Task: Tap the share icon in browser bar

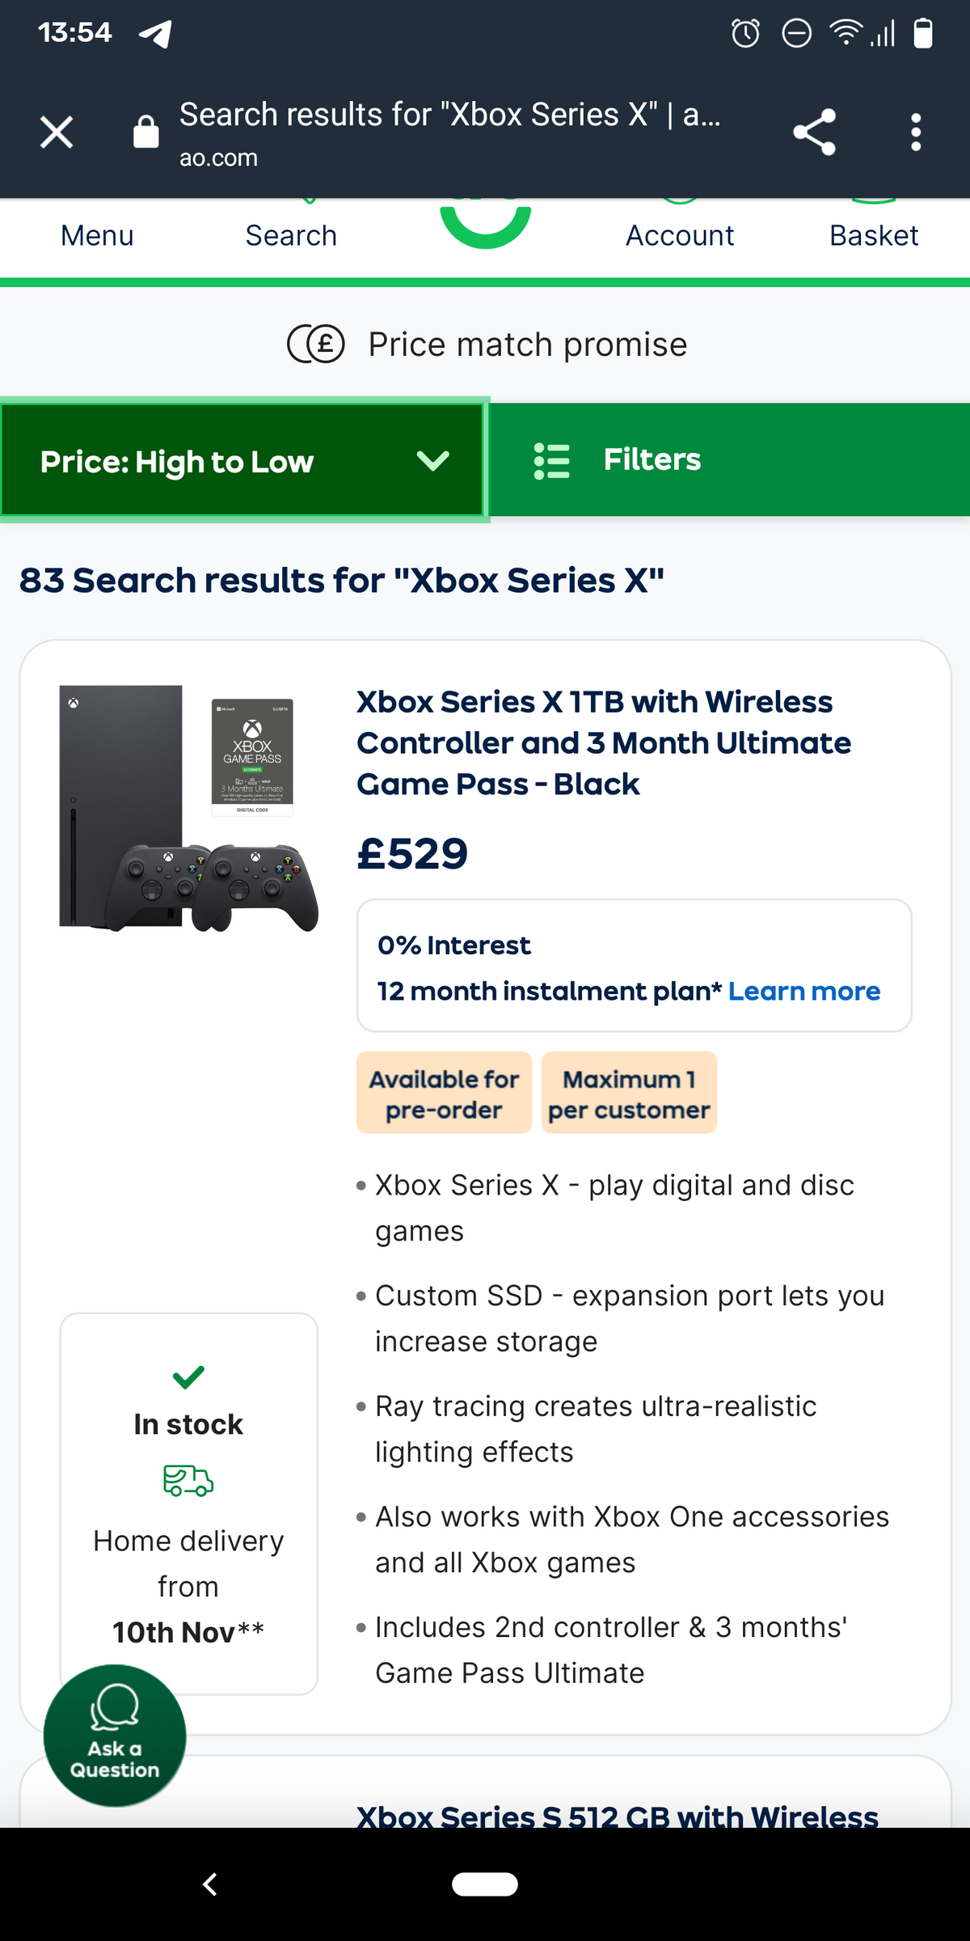Action: (x=814, y=132)
